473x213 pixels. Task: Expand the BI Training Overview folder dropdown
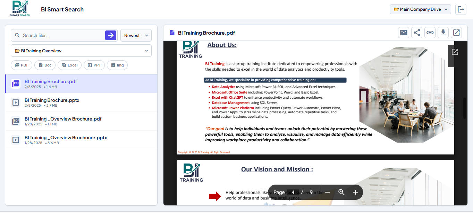tap(81, 51)
